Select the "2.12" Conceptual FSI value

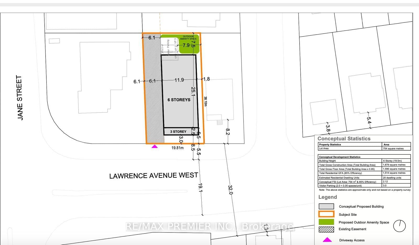tap(385, 182)
